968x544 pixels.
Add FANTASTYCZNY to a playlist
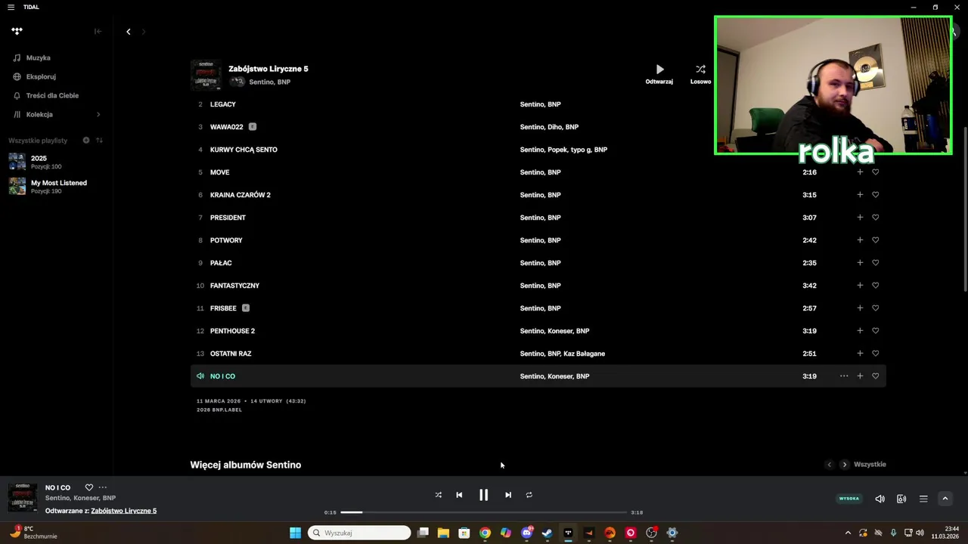860,286
